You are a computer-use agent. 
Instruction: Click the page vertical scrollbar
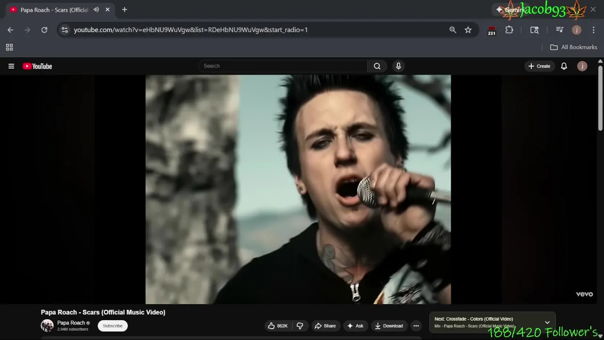coord(600,98)
